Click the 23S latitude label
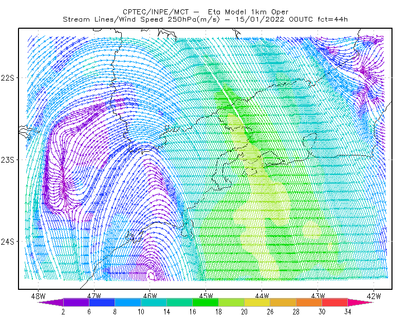 click(7, 160)
